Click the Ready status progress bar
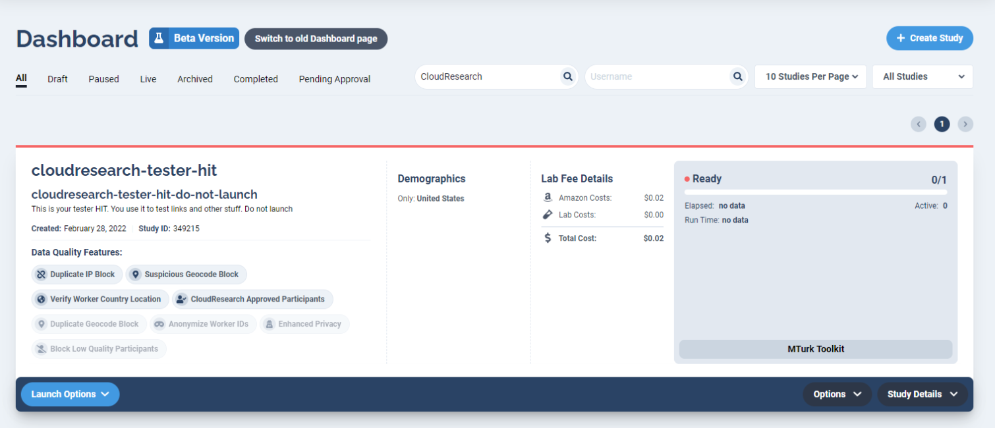The height and width of the screenshot is (428, 995). click(x=815, y=192)
